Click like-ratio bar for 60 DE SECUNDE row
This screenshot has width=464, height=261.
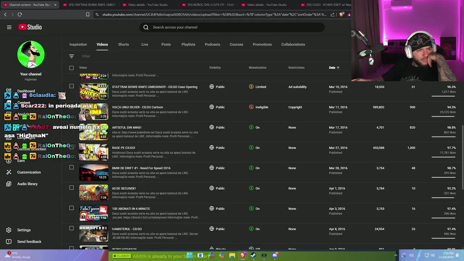(x=444, y=198)
